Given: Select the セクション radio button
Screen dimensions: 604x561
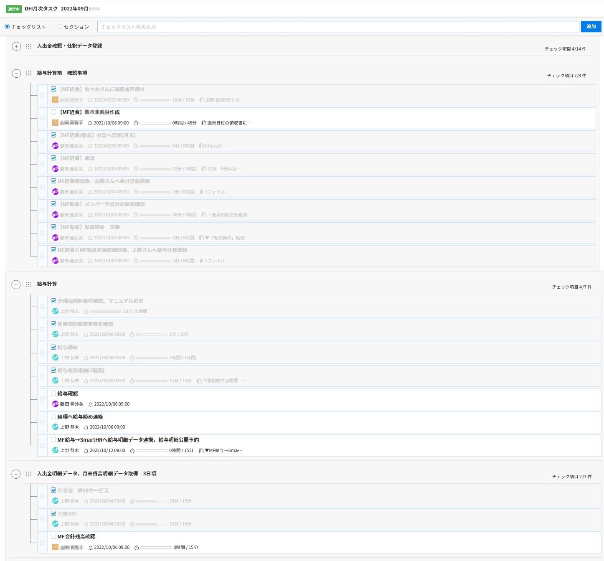Looking at the screenshot, I should click(x=60, y=27).
